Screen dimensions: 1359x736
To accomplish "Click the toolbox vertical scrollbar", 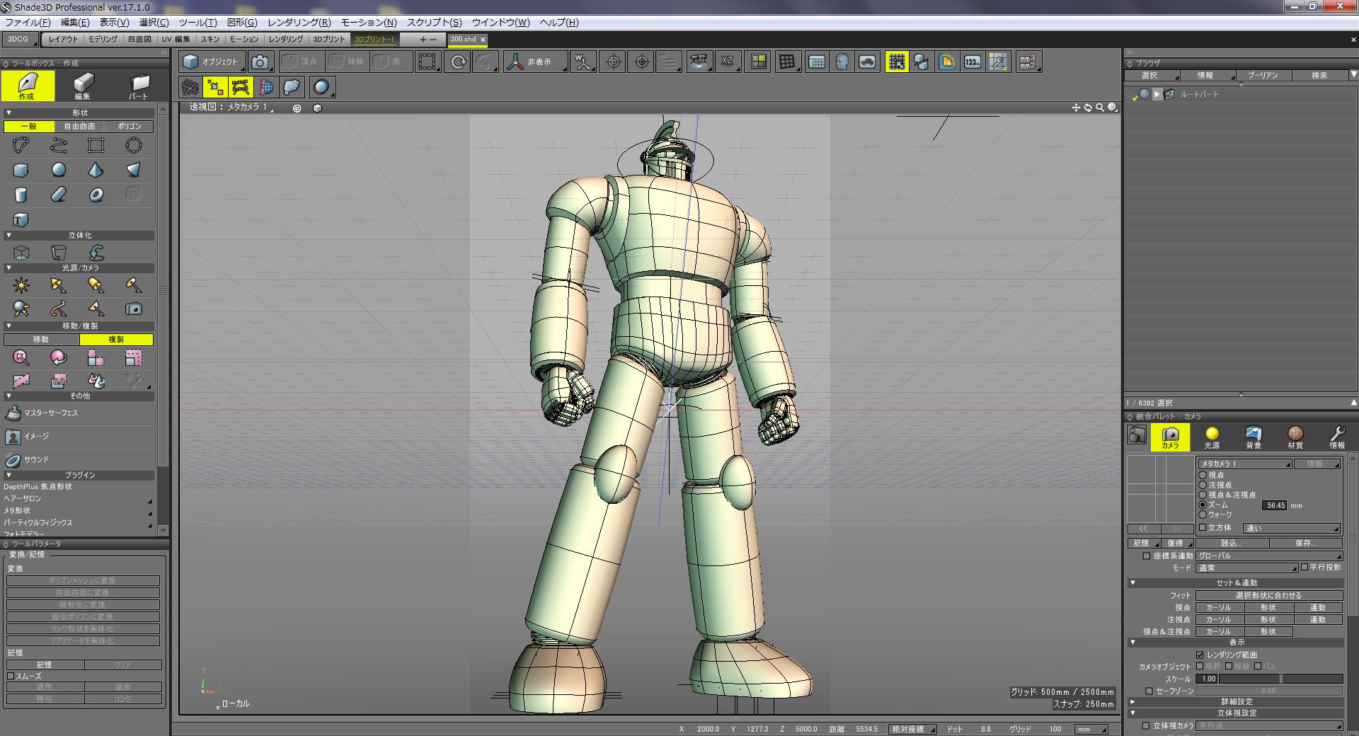I will point(164,290).
